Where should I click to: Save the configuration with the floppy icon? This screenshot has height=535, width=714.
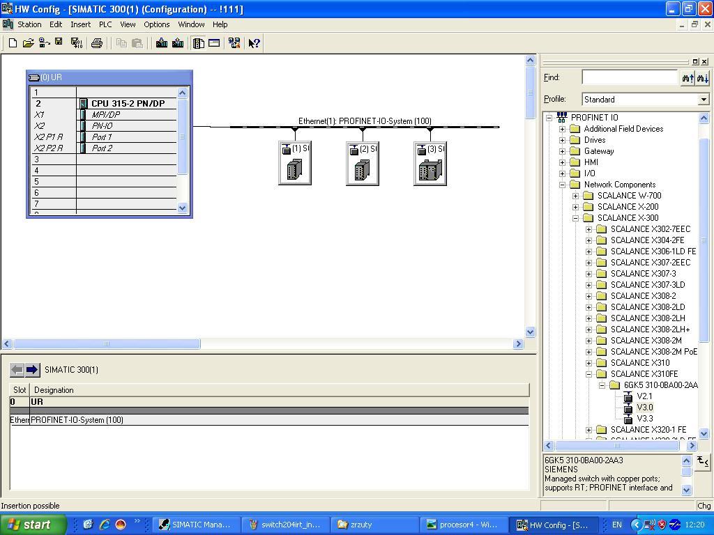click(x=59, y=42)
